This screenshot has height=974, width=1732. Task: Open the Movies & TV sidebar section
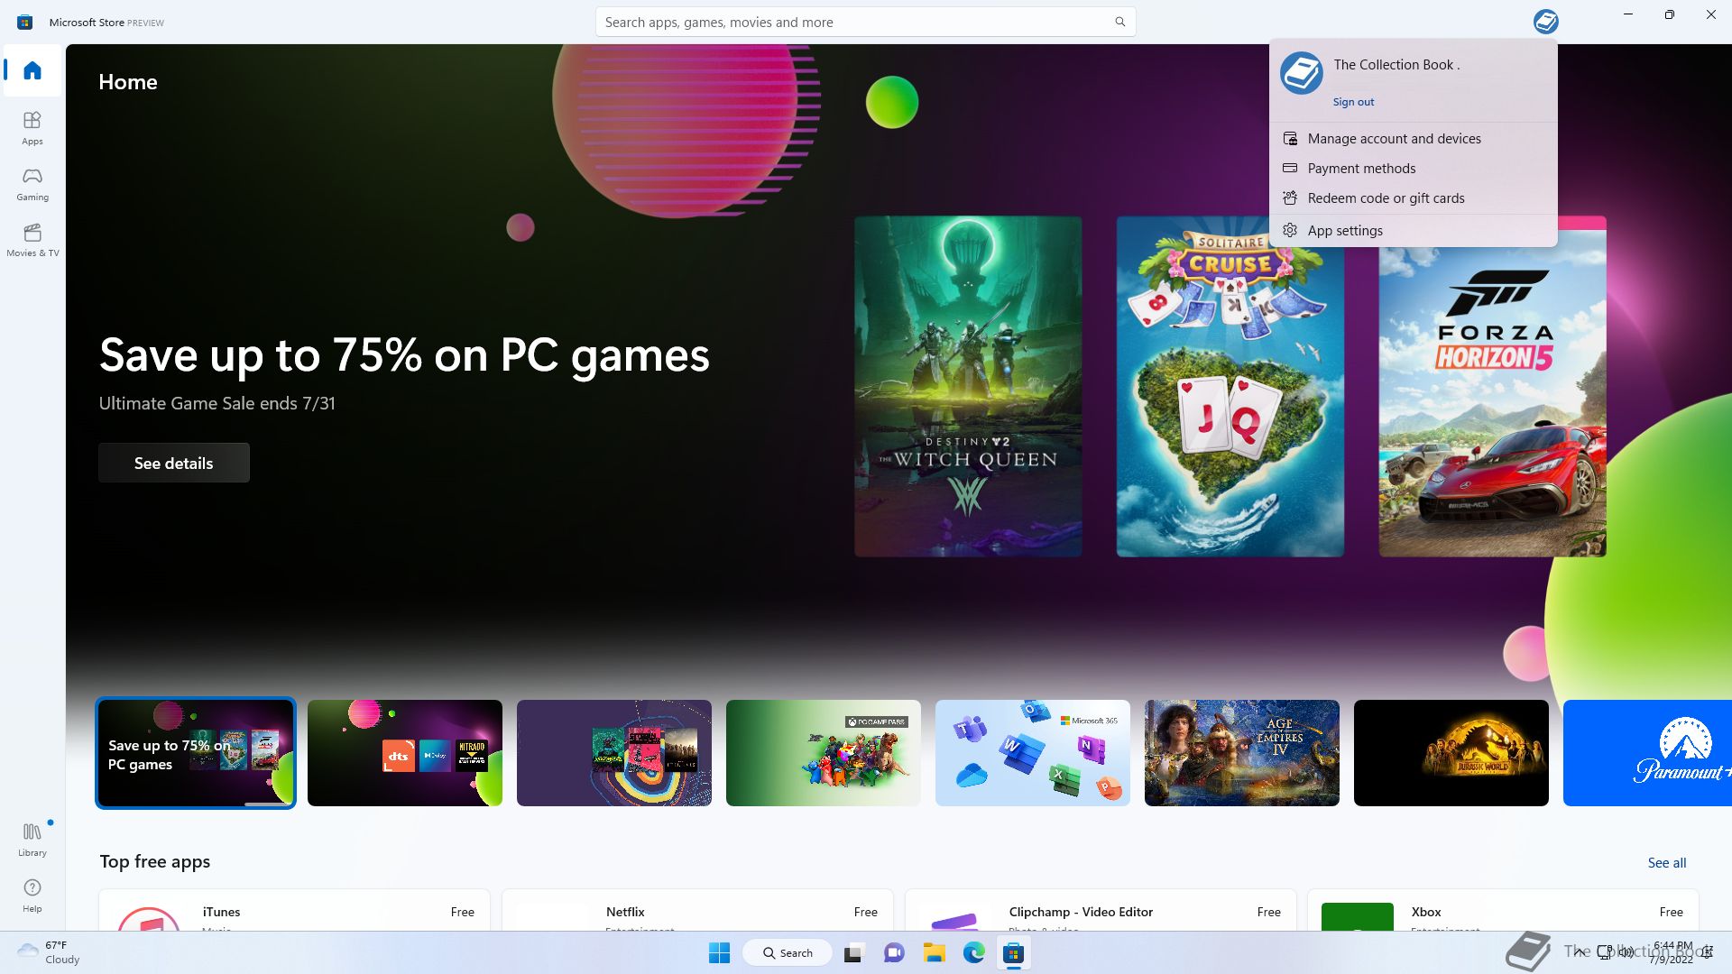32,239
